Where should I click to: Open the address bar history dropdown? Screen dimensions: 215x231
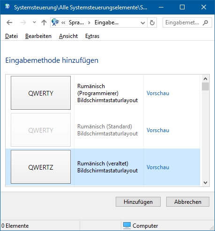click(x=143, y=23)
